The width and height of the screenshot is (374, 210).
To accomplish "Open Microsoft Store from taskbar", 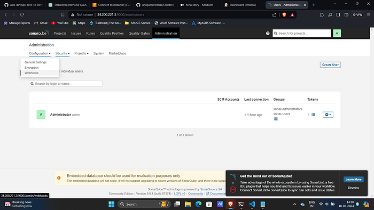I will pos(209,204).
